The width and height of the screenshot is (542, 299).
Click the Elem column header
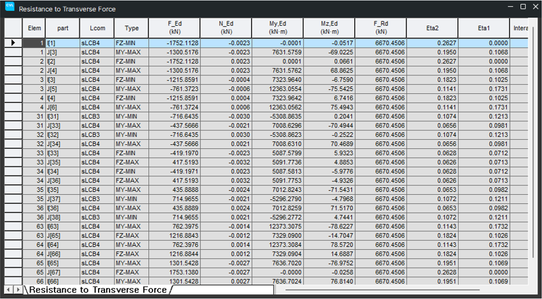pos(34,28)
